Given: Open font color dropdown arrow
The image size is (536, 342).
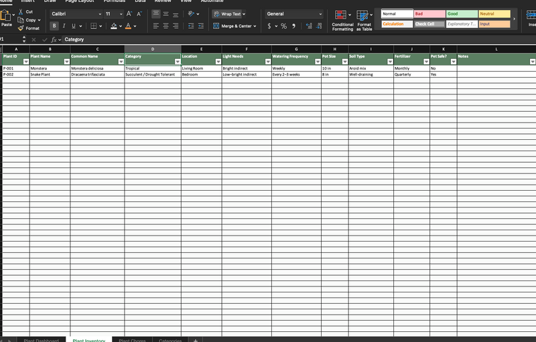Looking at the screenshot, I should [135, 26].
